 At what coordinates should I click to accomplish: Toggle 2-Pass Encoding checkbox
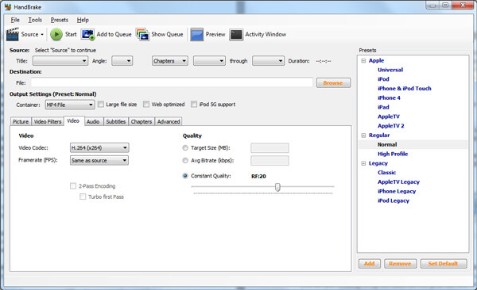pyautogui.click(x=73, y=186)
